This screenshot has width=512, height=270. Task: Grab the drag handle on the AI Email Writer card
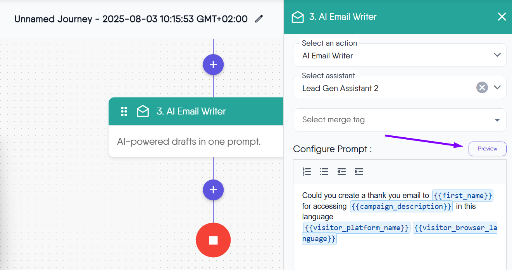[124, 111]
